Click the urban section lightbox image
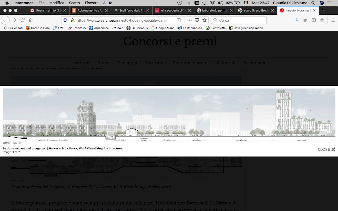 point(169,116)
